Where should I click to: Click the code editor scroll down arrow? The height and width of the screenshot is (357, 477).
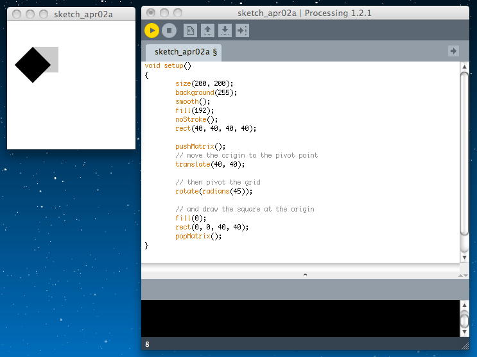(465, 258)
